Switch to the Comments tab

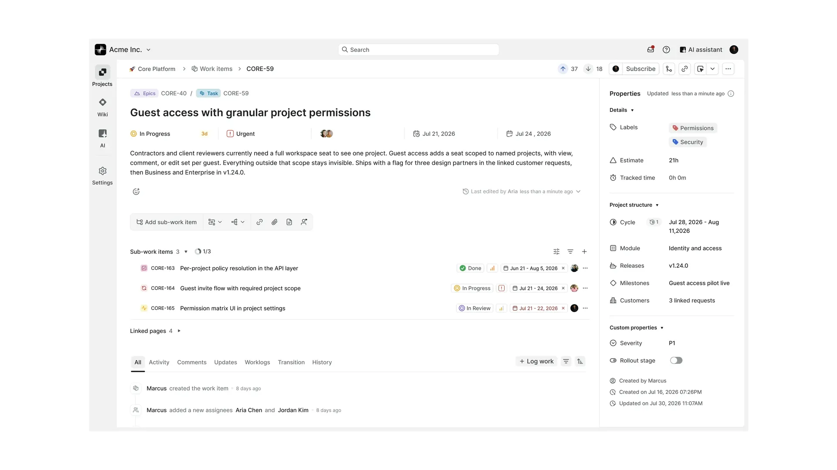(192, 362)
